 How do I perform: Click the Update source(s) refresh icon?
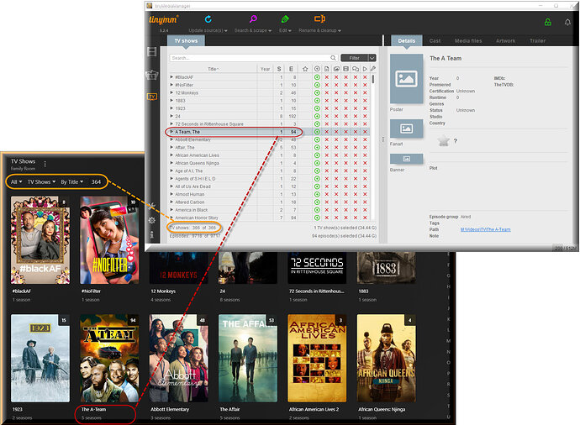[208, 18]
